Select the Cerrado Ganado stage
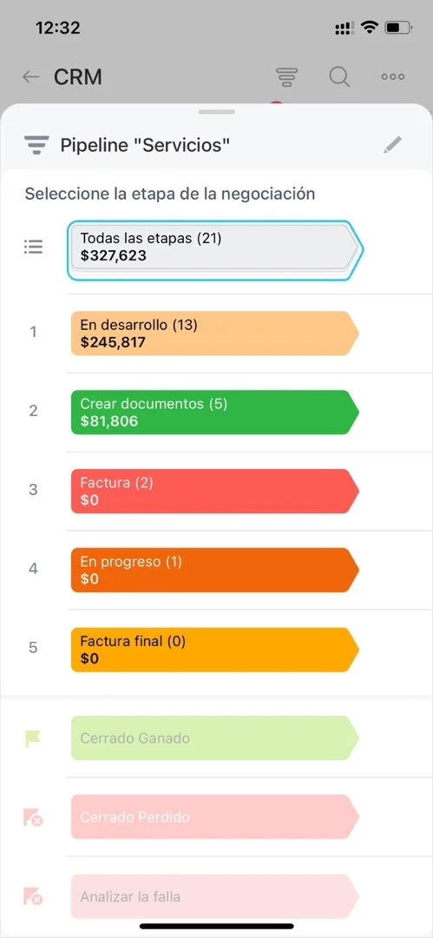The image size is (433, 938). (x=215, y=737)
